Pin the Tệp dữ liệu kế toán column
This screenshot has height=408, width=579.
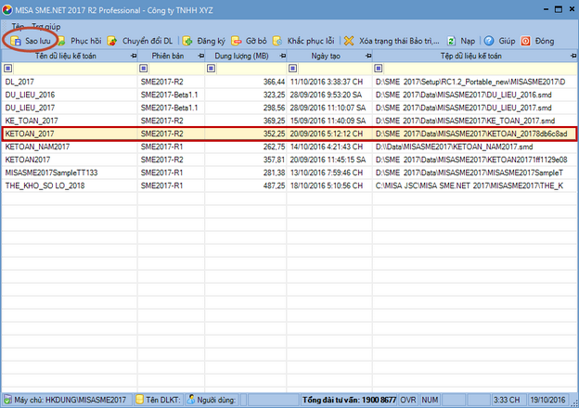pos(573,56)
